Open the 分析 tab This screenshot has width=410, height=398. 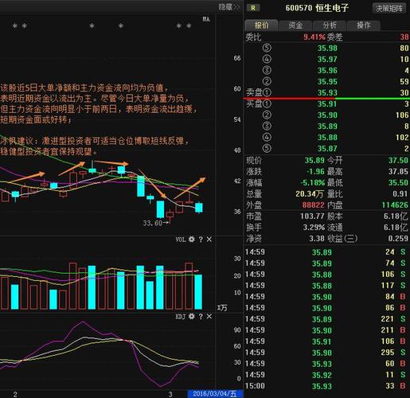(330, 25)
